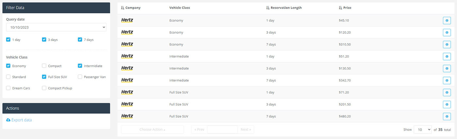The height and width of the screenshot is (139, 457).
Task: Focus the page number input field
Action: coord(222,130)
